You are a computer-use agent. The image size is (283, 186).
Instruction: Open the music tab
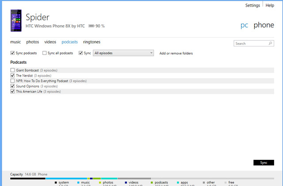(15, 42)
